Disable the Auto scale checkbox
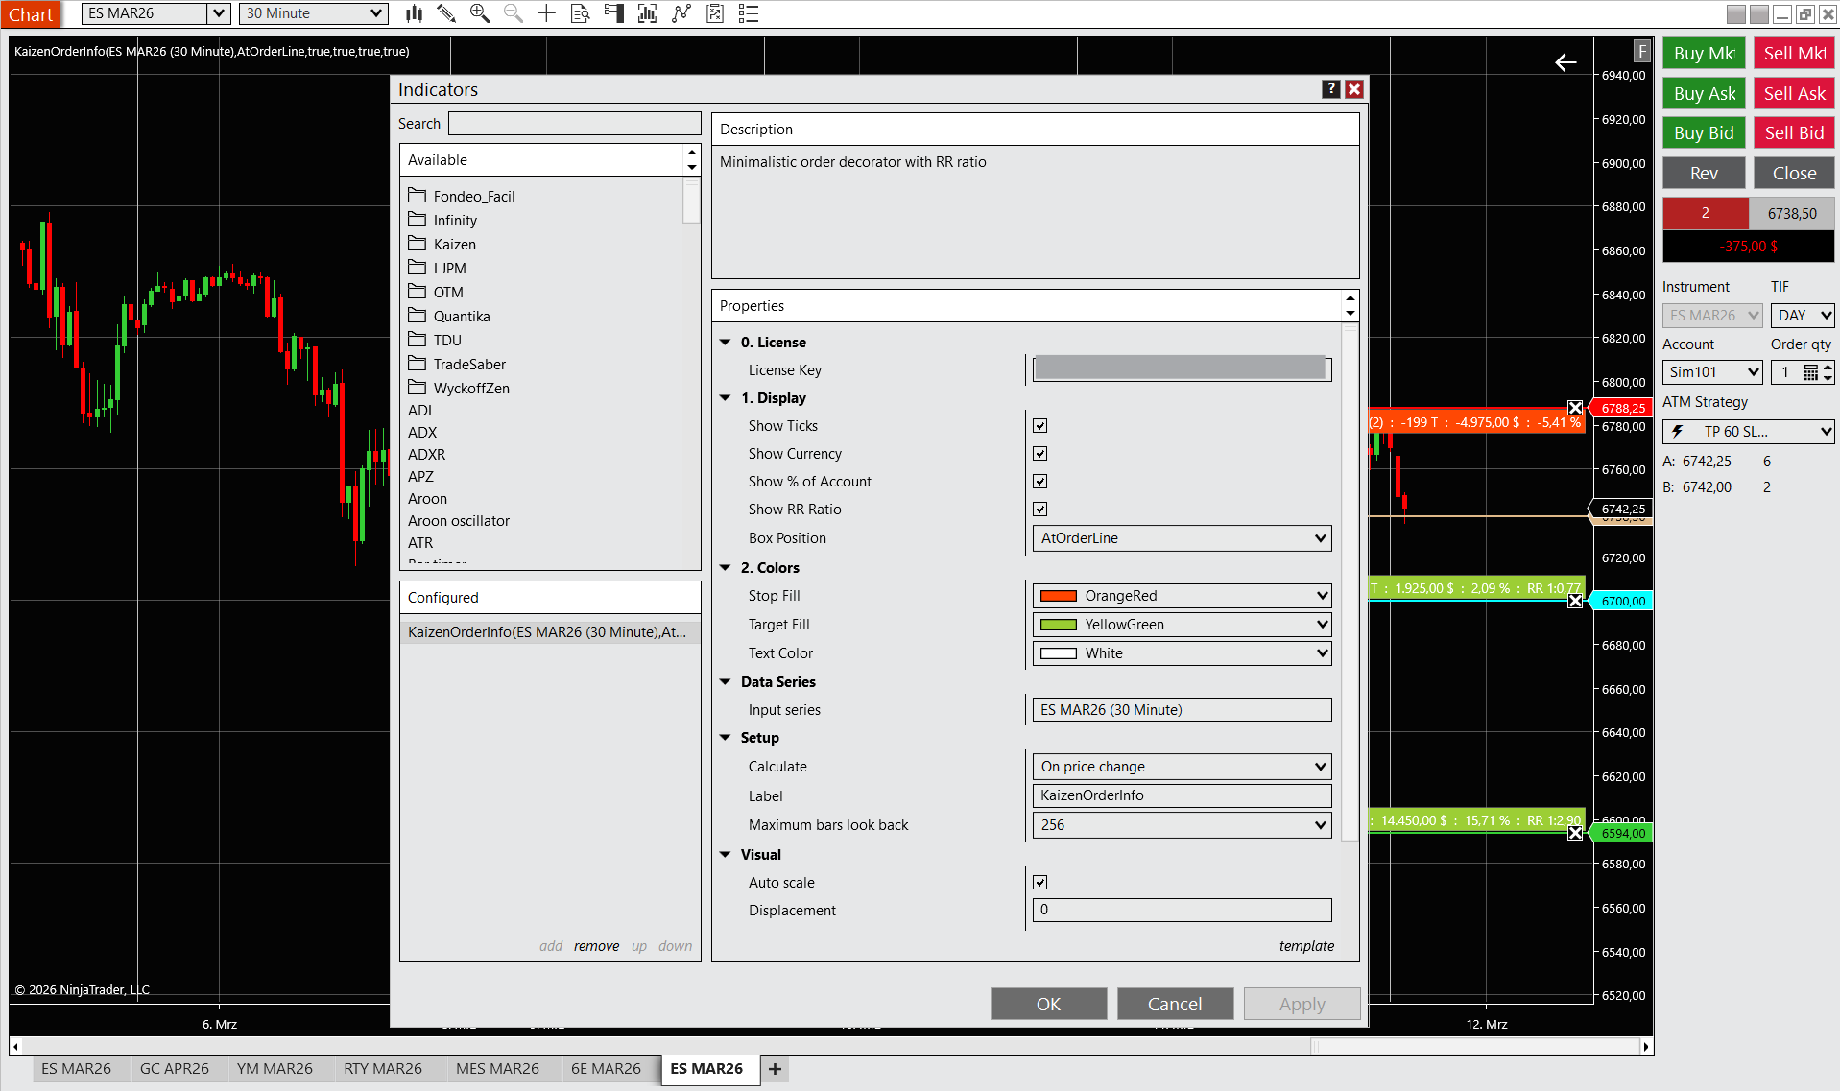The height and width of the screenshot is (1091, 1840). tap(1039, 883)
